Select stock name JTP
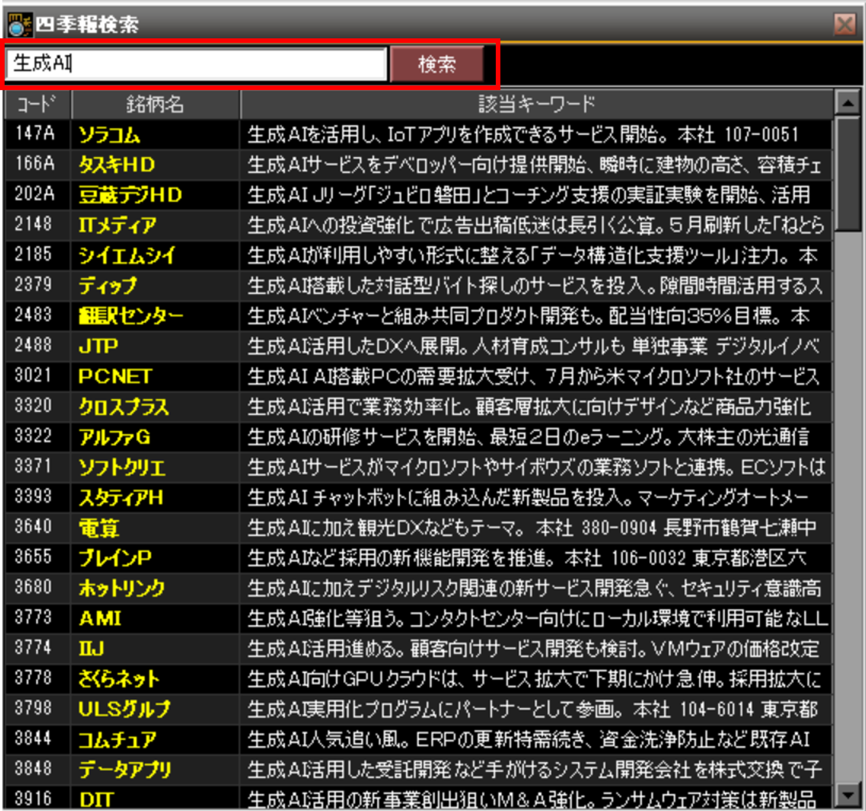866x811 pixels. tap(98, 346)
